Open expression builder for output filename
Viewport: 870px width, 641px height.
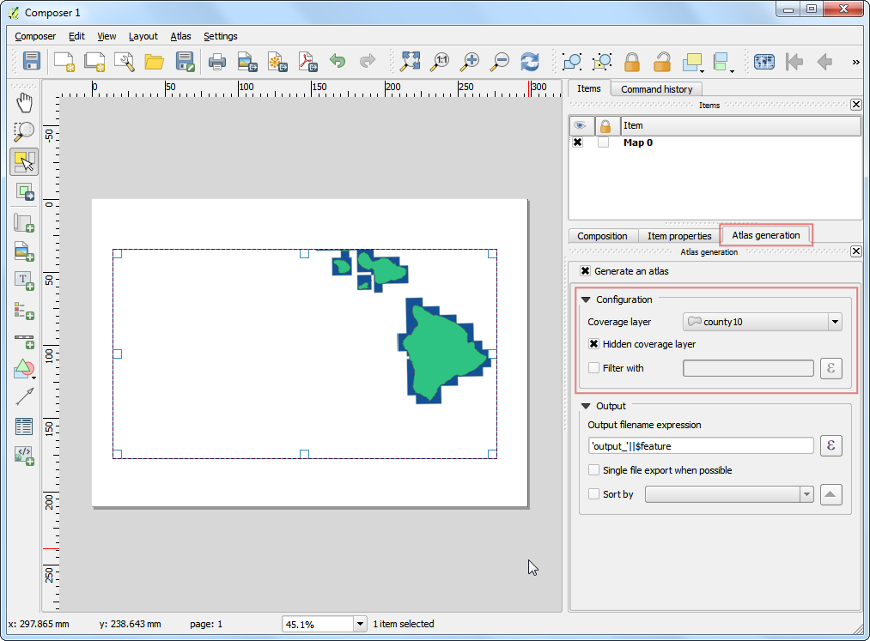click(831, 446)
